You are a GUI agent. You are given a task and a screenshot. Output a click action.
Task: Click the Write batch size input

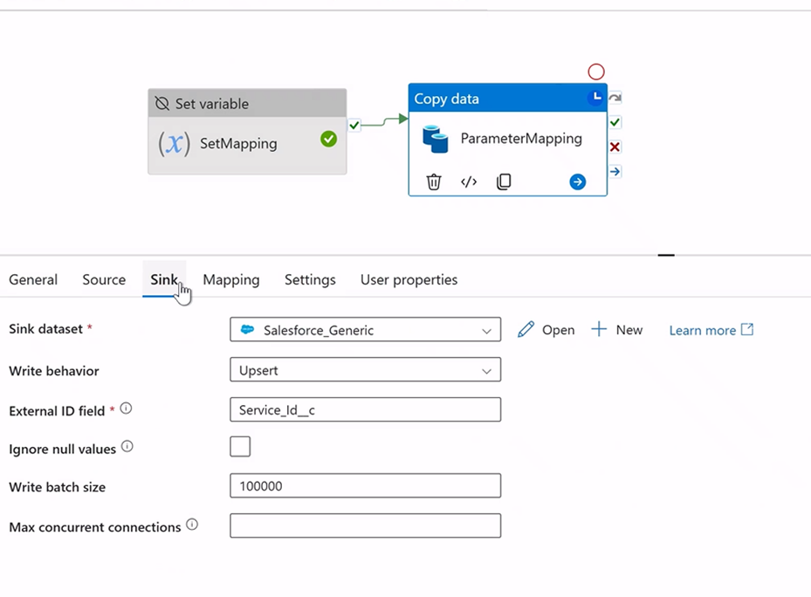(365, 486)
